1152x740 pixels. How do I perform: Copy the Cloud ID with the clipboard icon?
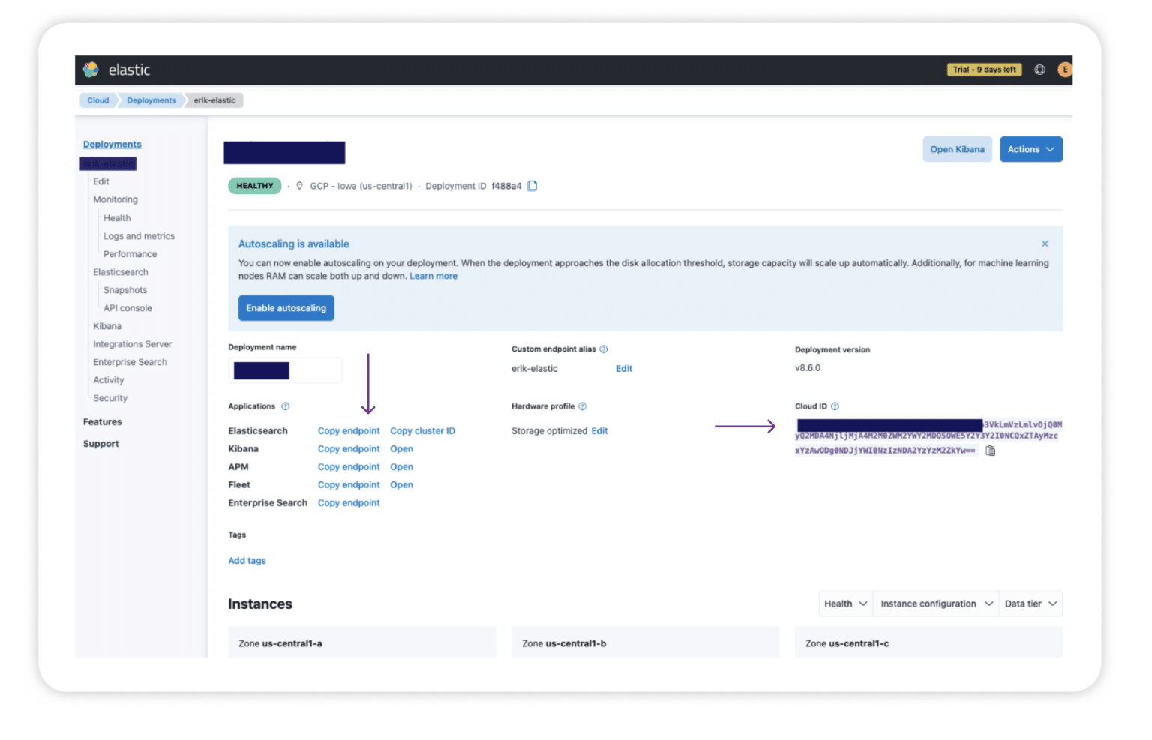(990, 450)
